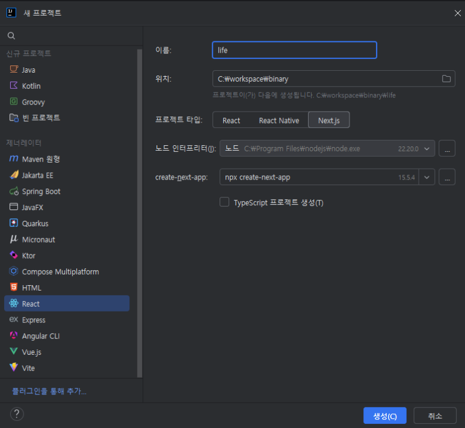The width and height of the screenshot is (465, 428).
Task: Click the Compose Multiplatform hexagon icon
Action: [x=14, y=271]
